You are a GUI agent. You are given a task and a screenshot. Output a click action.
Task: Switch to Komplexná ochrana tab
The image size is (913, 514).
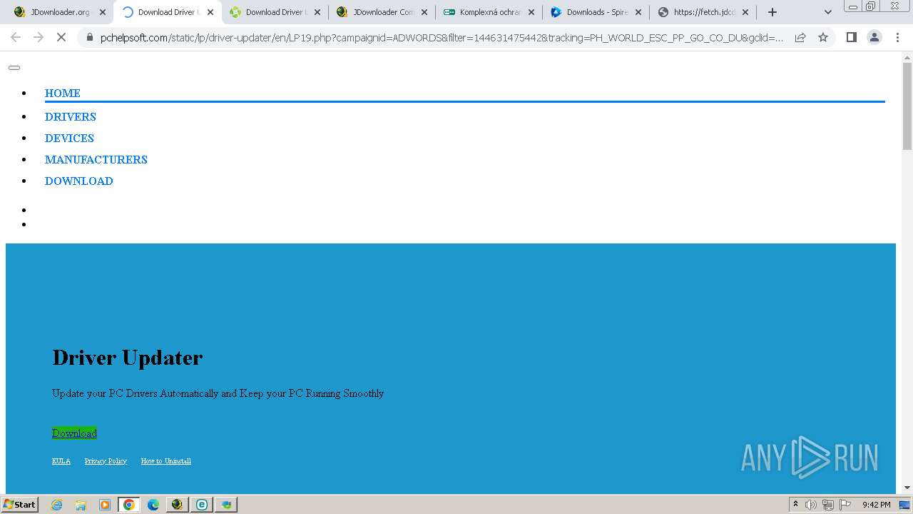(490, 12)
